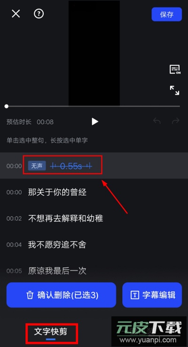Confirm deletion with 确认删除(已选3)
Image resolution: width=188 pixels, height=347 pixels.
61,295
